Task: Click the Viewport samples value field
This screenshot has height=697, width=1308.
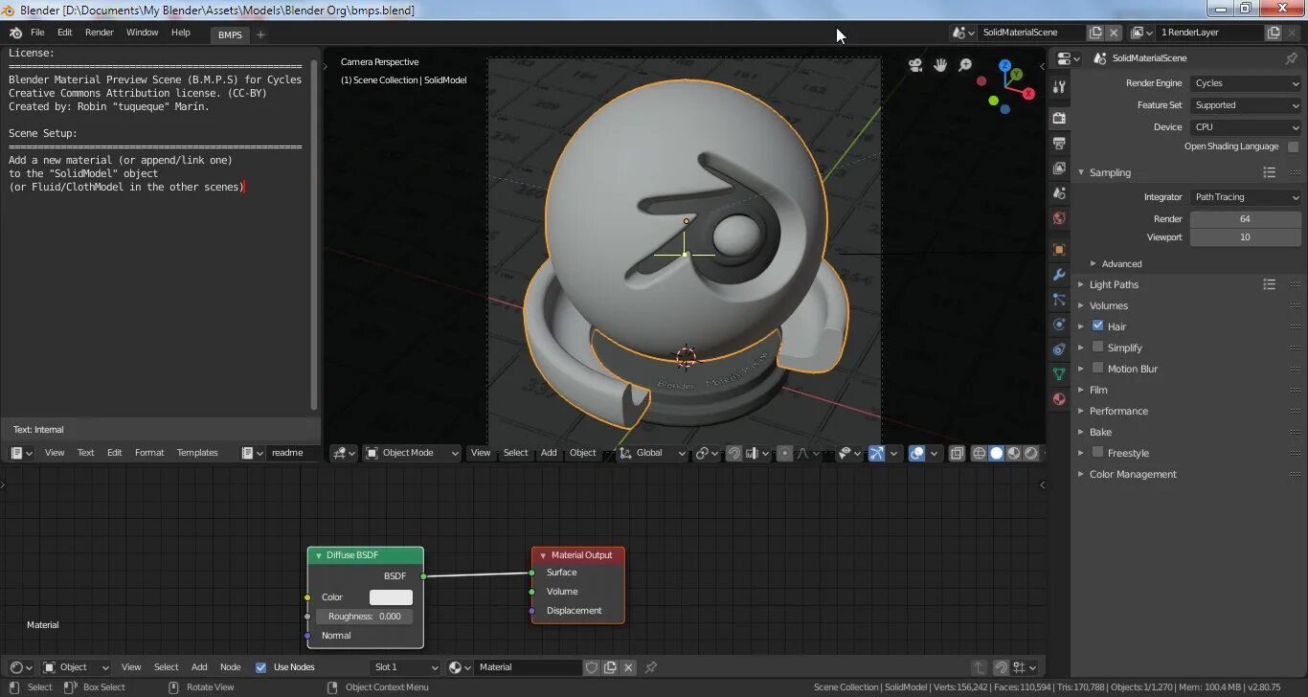Action: (1245, 237)
